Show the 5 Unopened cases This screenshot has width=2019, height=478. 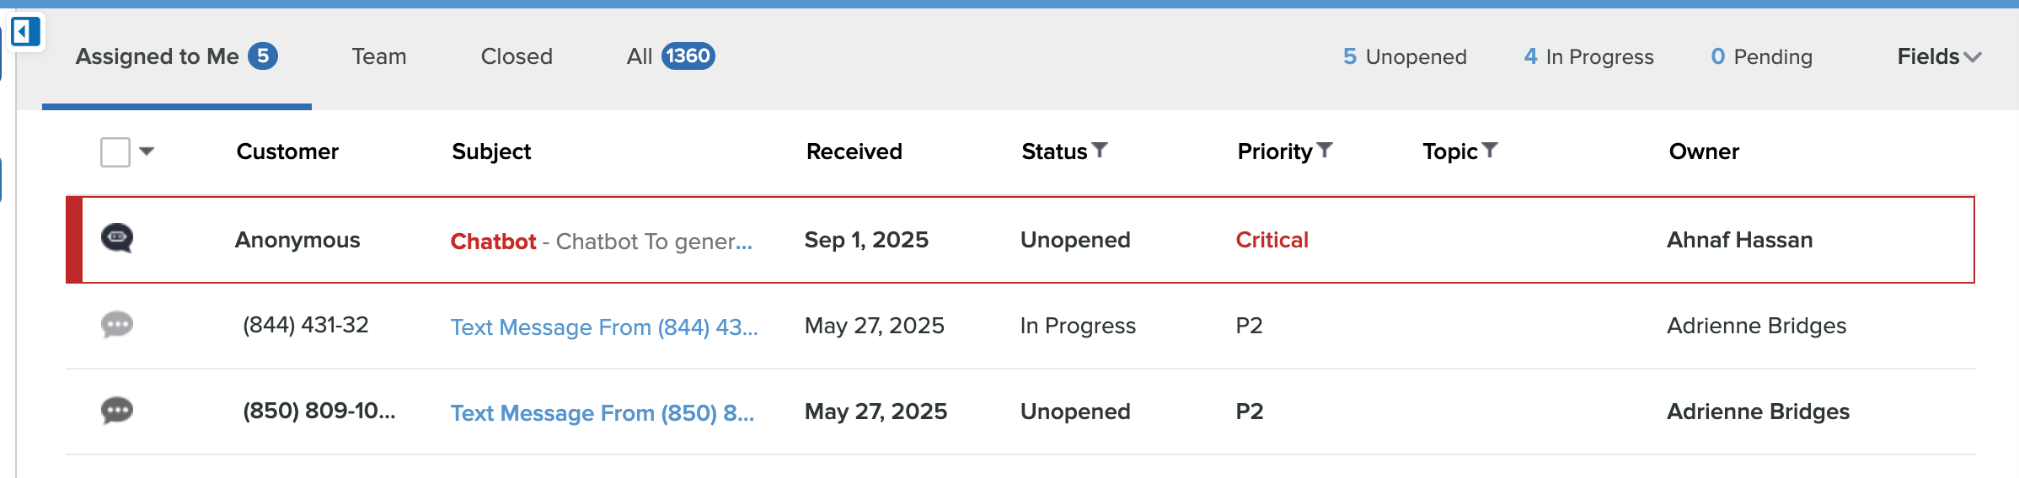1405,56
